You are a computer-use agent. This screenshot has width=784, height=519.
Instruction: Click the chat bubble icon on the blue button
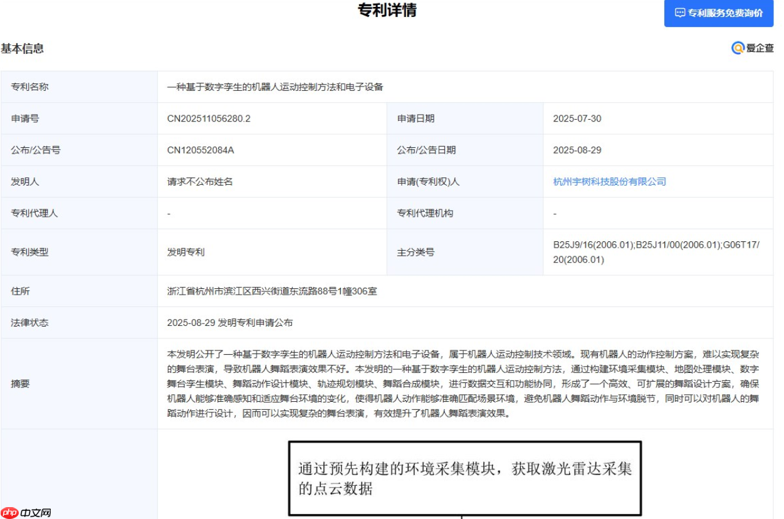click(x=681, y=13)
